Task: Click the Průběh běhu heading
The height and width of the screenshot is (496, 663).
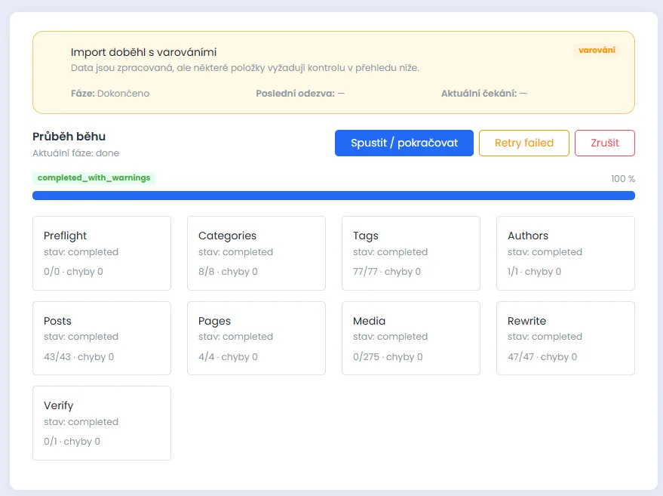Action: [x=69, y=137]
